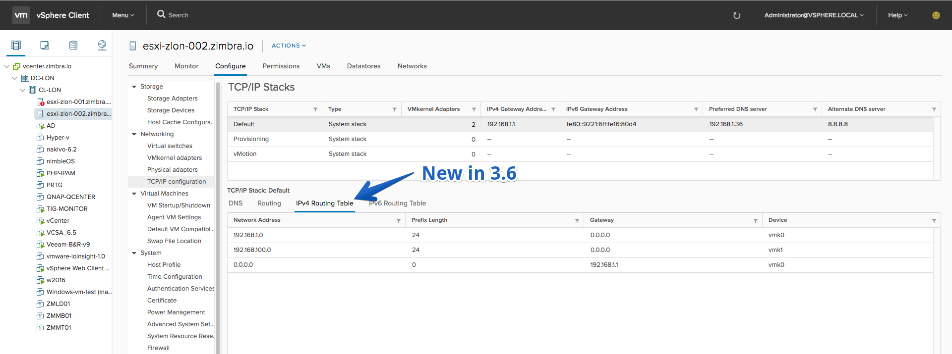The height and width of the screenshot is (354, 952).
Task: Open Physical adapters settings
Action: tap(172, 170)
